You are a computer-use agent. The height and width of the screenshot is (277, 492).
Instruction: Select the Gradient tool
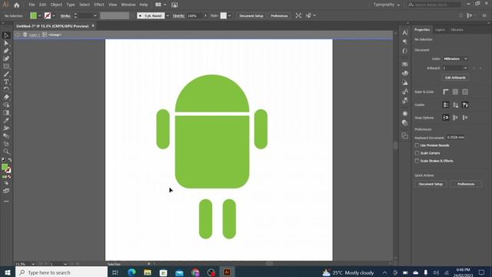pos(6,113)
